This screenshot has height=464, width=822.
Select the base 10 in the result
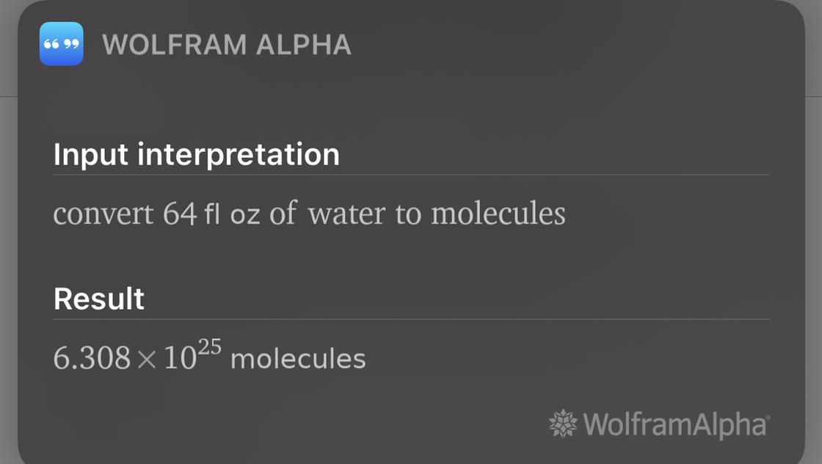(179, 359)
